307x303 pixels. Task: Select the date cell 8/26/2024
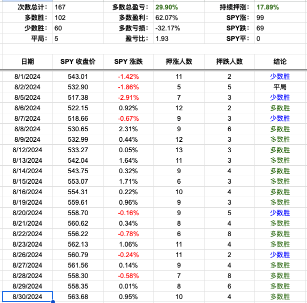[x=27, y=255]
